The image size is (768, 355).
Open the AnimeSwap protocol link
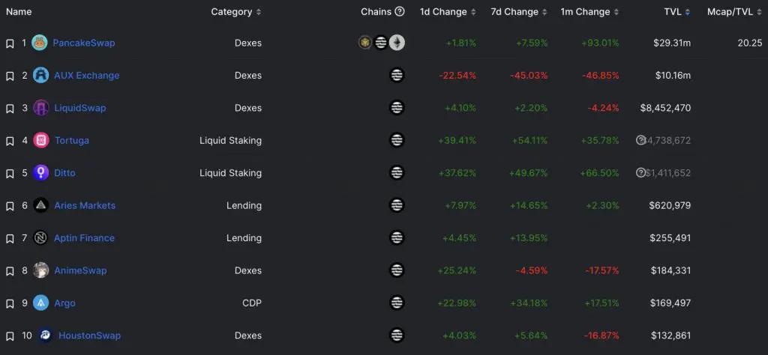pyautogui.click(x=80, y=270)
